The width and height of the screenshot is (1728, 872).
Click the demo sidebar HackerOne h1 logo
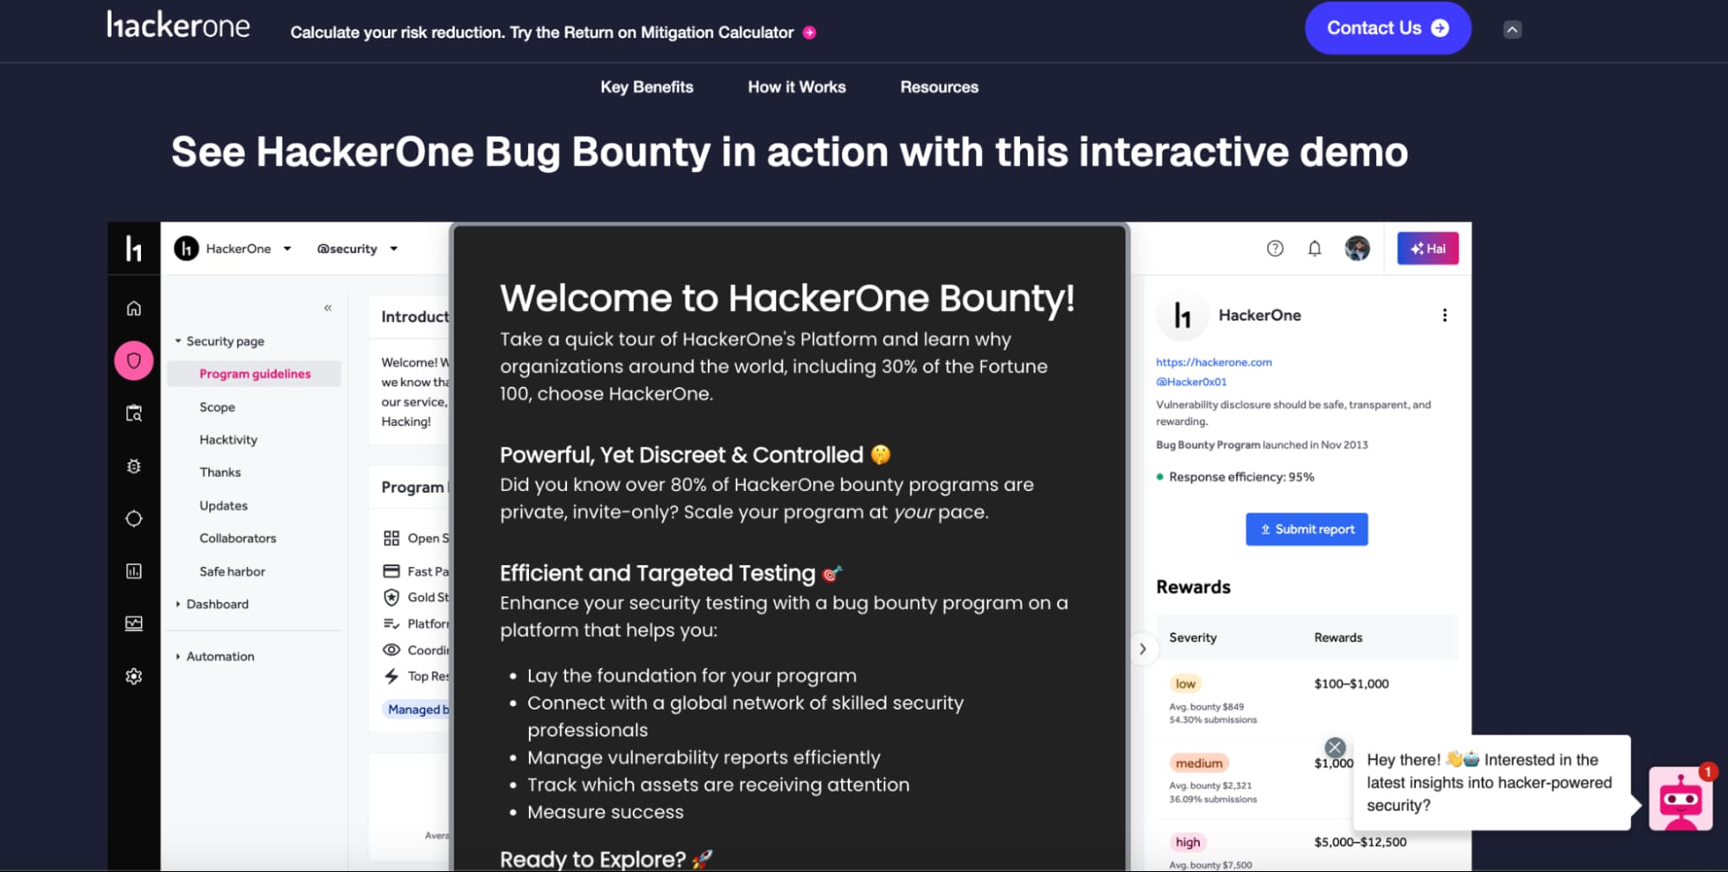(x=134, y=249)
